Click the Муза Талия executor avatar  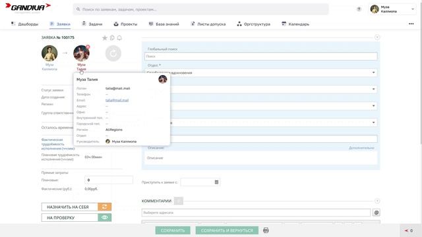[x=81, y=53]
